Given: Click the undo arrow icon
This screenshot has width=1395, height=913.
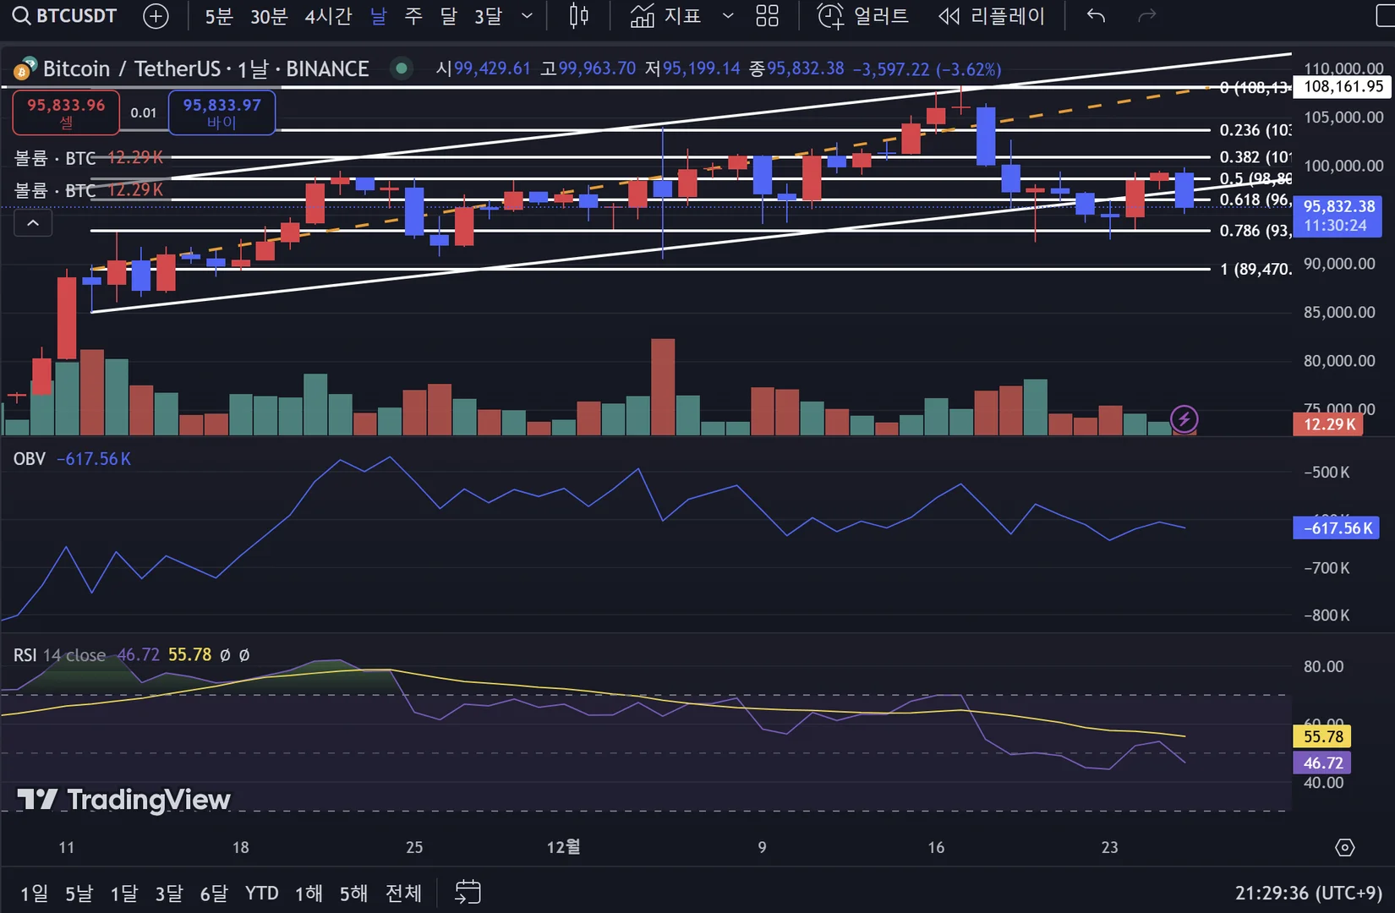Looking at the screenshot, I should pos(1096,16).
